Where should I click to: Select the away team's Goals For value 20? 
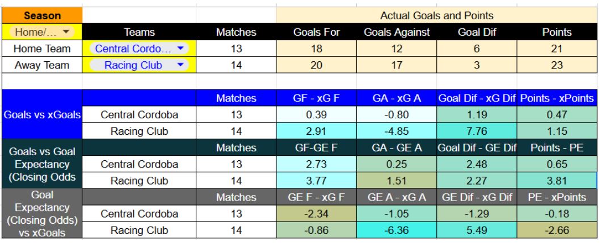pos(316,65)
